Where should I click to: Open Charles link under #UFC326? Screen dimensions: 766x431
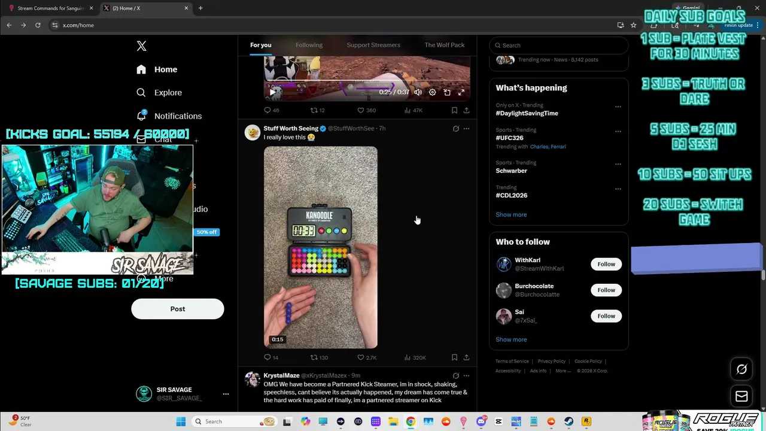click(539, 147)
